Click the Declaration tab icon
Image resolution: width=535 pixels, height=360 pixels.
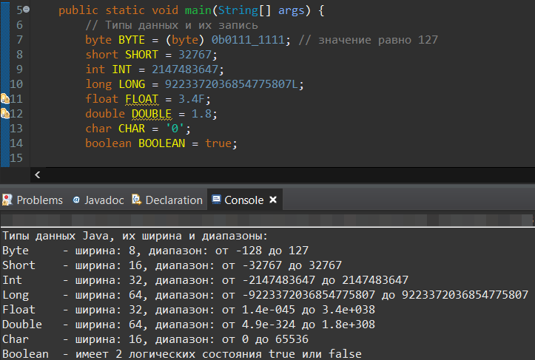[136, 200]
